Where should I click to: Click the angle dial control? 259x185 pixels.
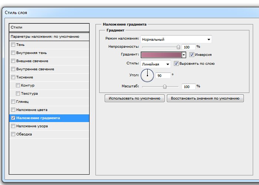coord(147,75)
